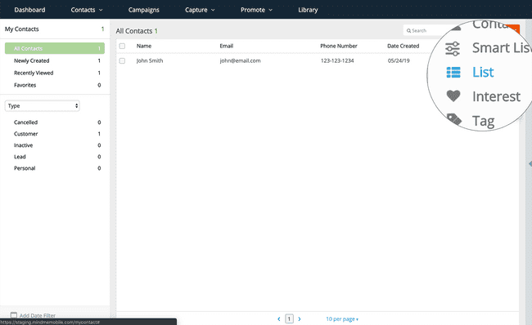The width and height of the screenshot is (532, 325).
Task: Choose the Tag menu option
Action: click(x=484, y=121)
